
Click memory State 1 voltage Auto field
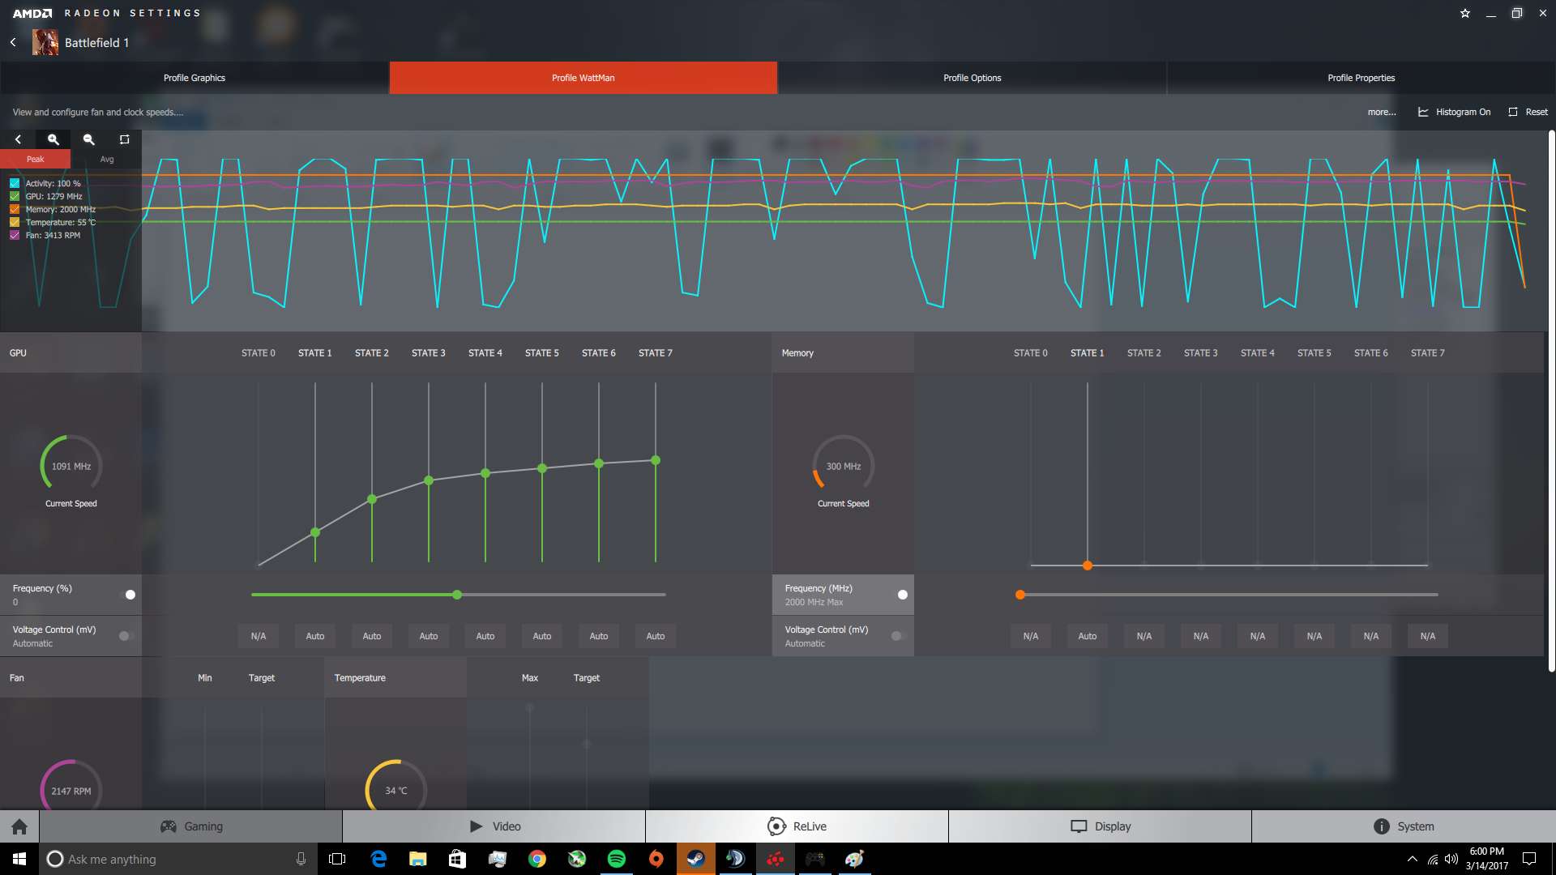[1088, 636]
